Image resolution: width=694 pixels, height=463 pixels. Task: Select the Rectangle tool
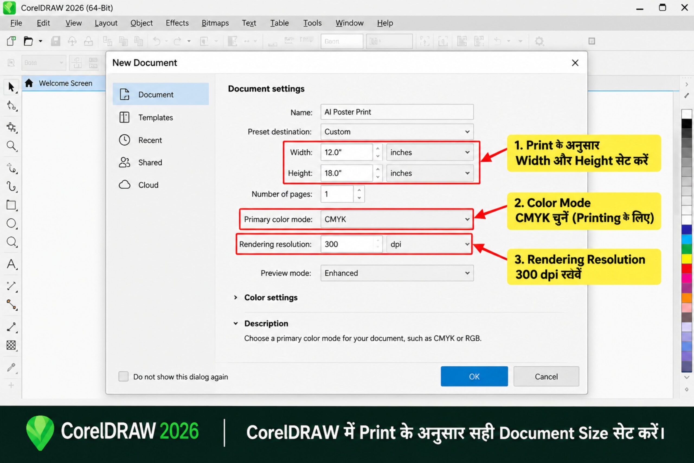point(11,205)
